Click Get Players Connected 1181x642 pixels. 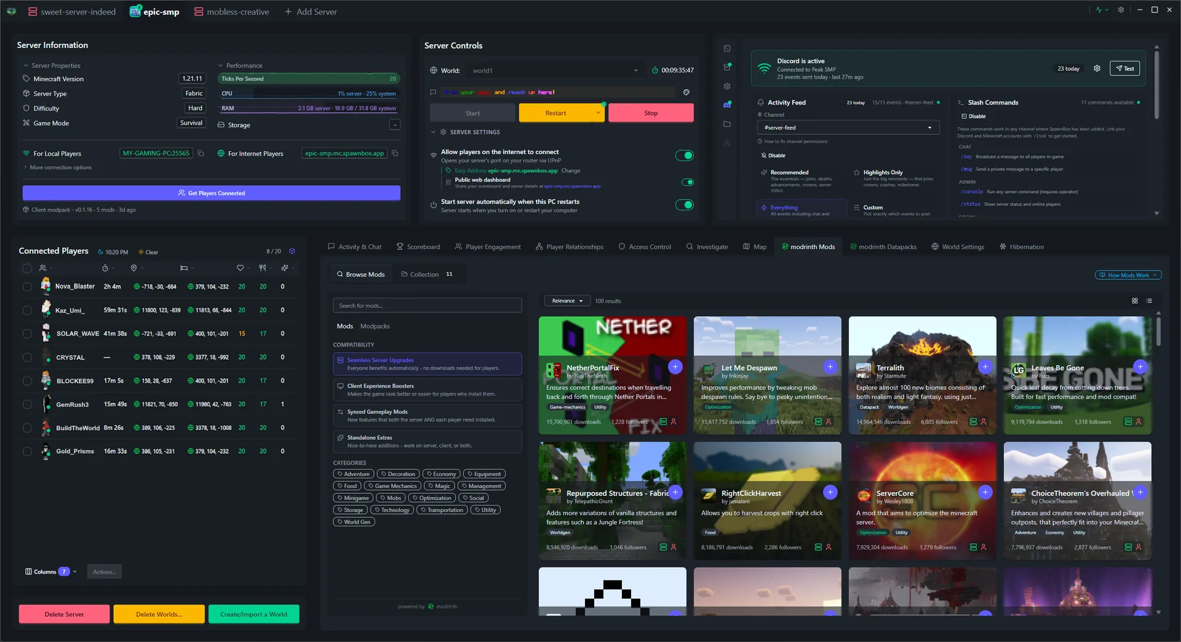tap(211, 192)
